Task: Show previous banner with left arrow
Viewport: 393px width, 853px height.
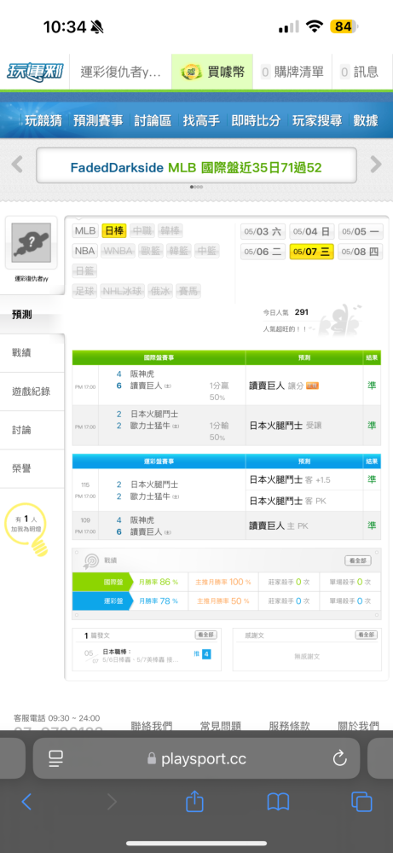Action: pyautogui.click(x=17, y=165)
